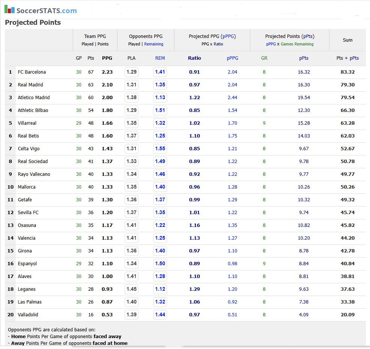
Task: Click the Girona team name
Action: pyautogui.click(x=25, y=251)
